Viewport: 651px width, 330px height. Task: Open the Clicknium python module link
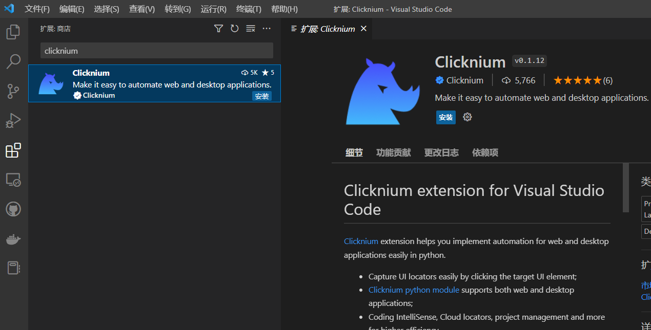click(414, 290)
